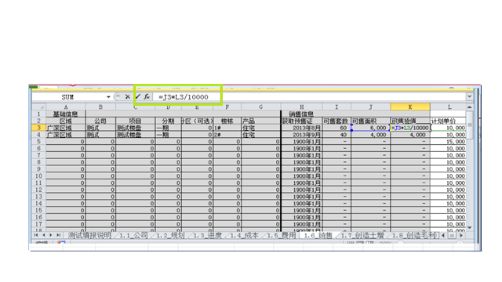Viewport: 502px width, 282px height.
Task: Cancel the formula entry with X
Action: (x=128, y=96)
